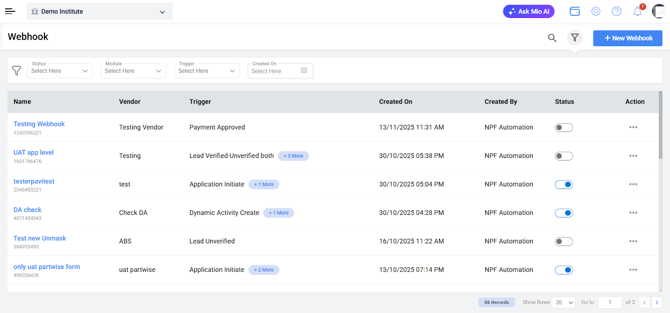Enable the Testing Webhook status toggle
Viewport: 670px width, 313px height.
pos(564,127)
